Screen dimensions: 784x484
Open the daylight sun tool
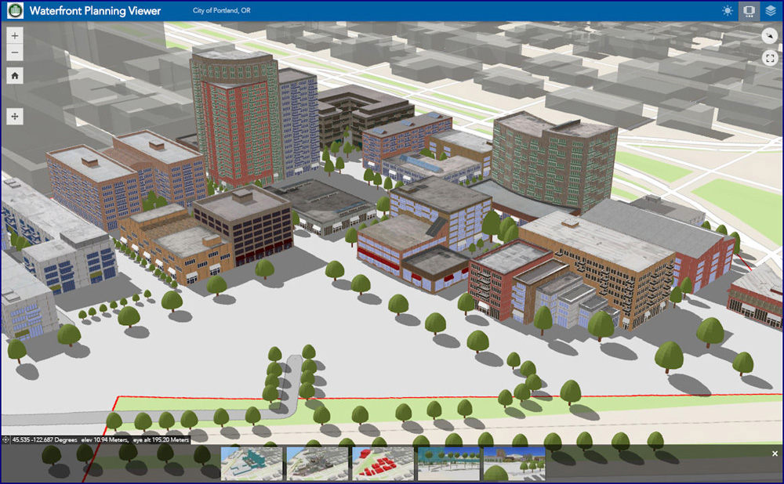coord(728,10)
